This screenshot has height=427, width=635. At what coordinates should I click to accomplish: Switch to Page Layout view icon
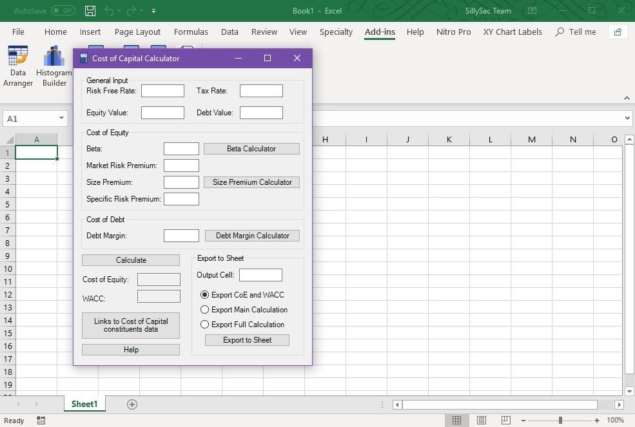click(482, 420)
